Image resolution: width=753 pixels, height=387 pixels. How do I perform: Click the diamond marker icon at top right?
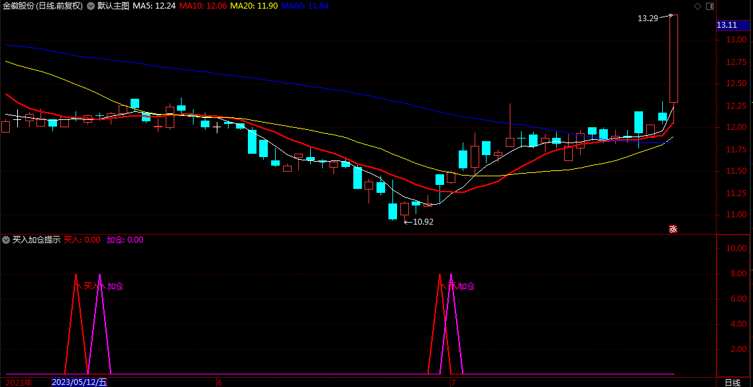click(x=697, y=6)
